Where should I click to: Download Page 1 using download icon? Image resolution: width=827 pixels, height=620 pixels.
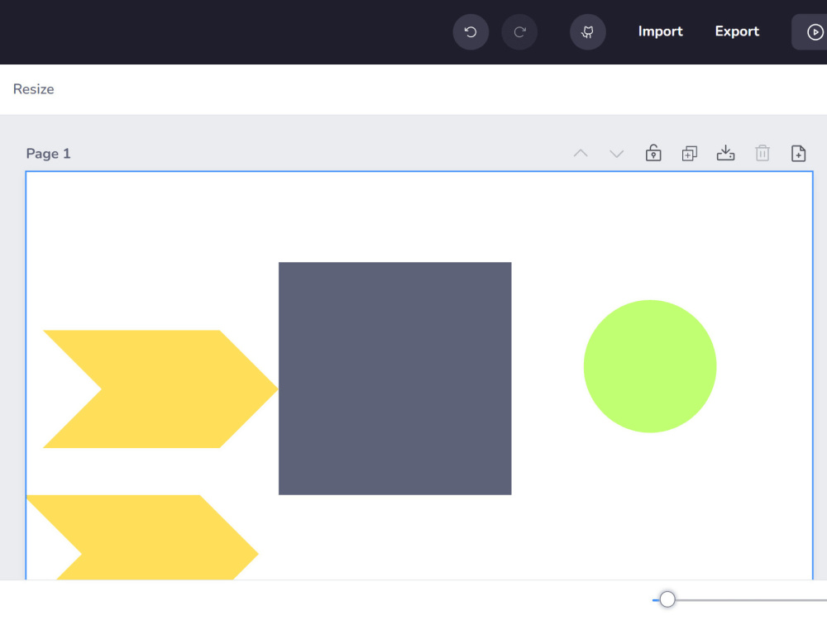point(726,153)
